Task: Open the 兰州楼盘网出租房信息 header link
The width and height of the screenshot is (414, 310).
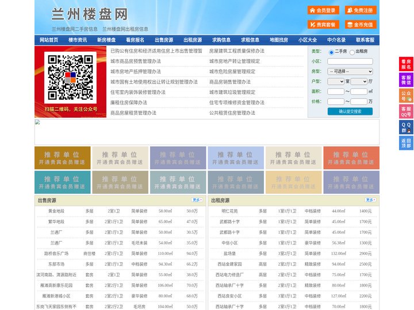Action: click(x=125, y=29)
